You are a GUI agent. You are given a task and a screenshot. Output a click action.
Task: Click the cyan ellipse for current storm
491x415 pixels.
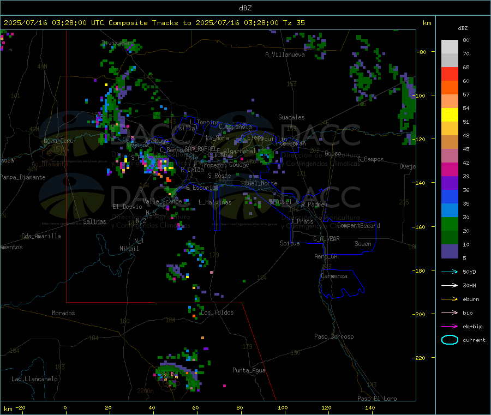click(450, 340)
